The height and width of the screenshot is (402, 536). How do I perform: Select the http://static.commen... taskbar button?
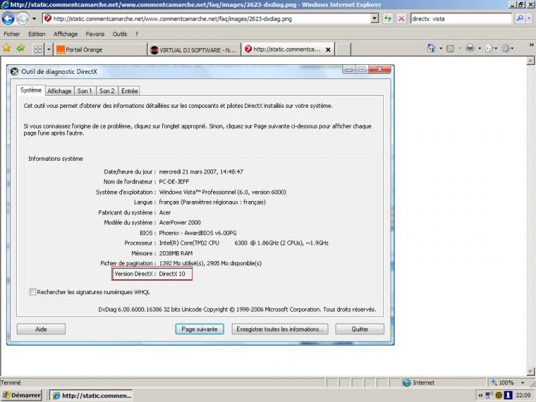[92, 395]
